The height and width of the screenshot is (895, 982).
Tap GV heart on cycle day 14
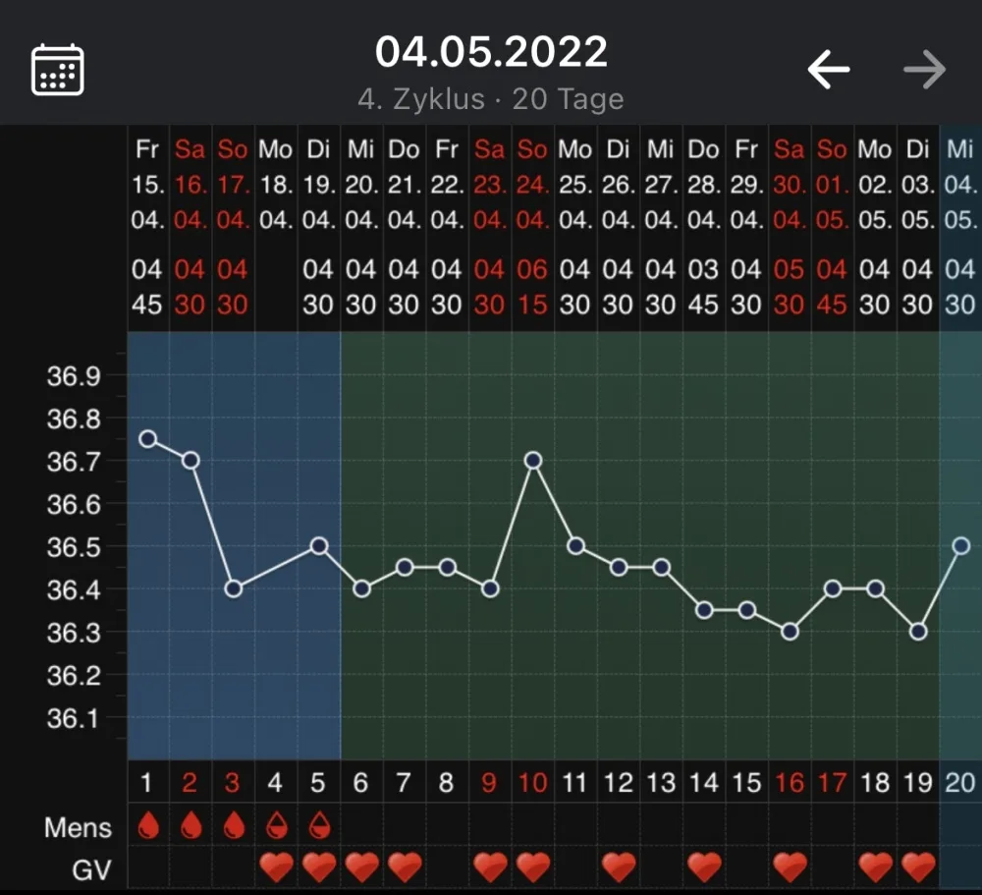tap(704, 868)
